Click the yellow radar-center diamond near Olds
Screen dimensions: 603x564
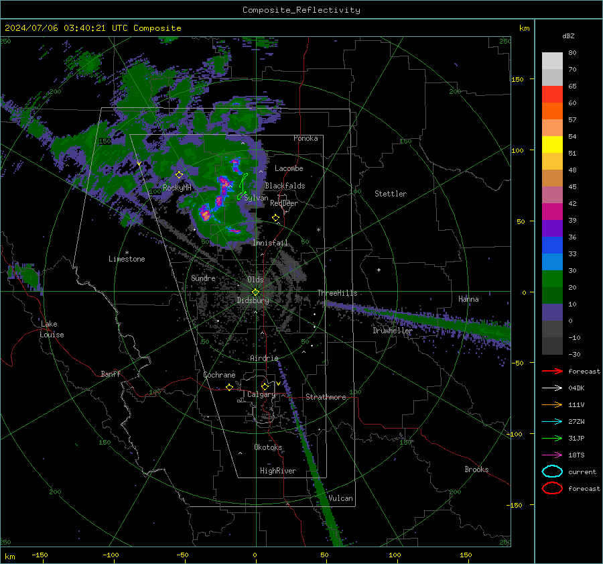(255, 292)
